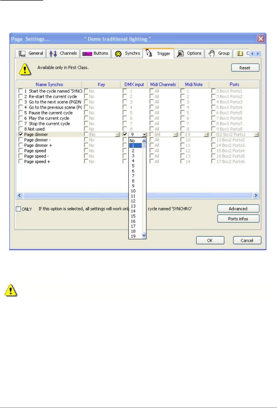Click the Cancel button

coord(247,240)
